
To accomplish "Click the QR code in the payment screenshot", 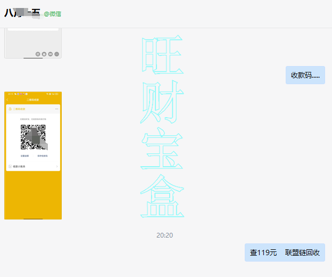I will pyautogui.click(x=33, y=137).
